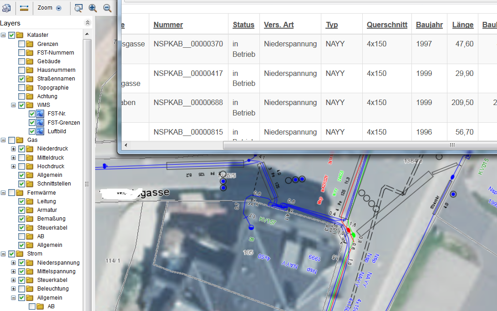This screenshot has width=497, height=311.
Task: Click the Fernwärme folder icon
Action: click(19, 192)
